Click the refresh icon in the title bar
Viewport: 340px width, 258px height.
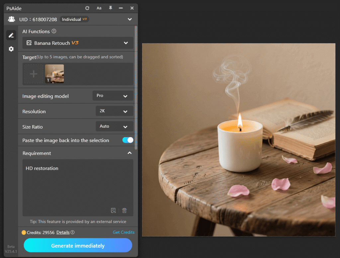click(87, 8)
